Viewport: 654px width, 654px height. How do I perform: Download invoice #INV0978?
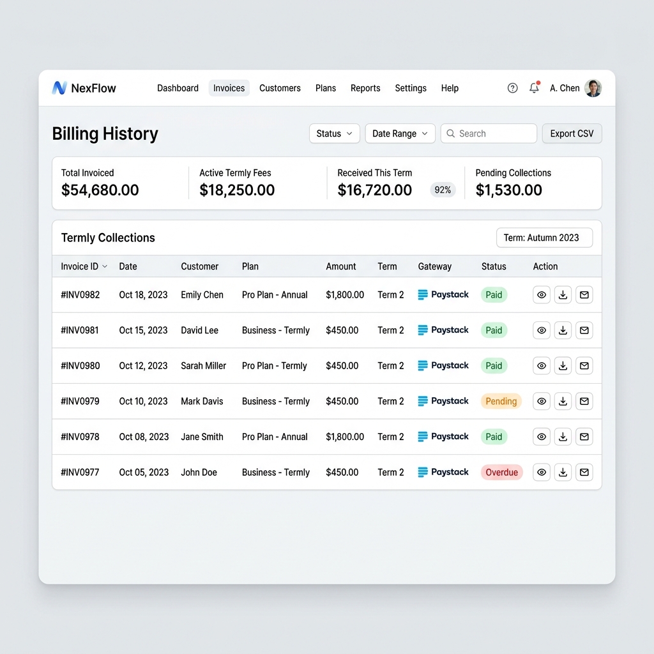(563, 437)
